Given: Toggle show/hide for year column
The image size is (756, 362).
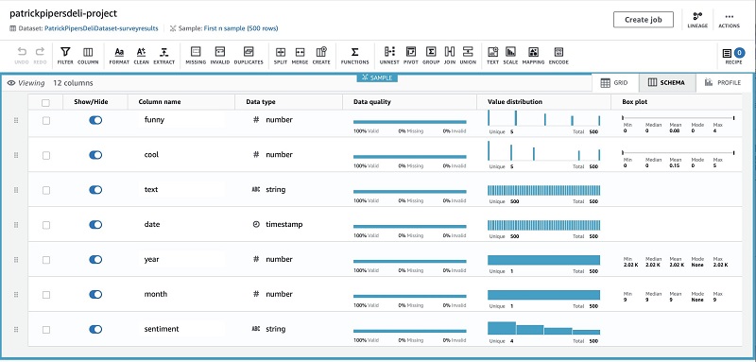Looking at the screenshot, I should tap(95, 260).
